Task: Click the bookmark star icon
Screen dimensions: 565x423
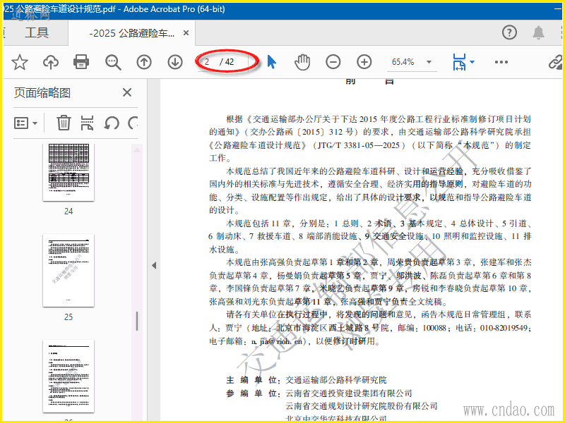Action: pyautogui.click(x=20, y=62)
